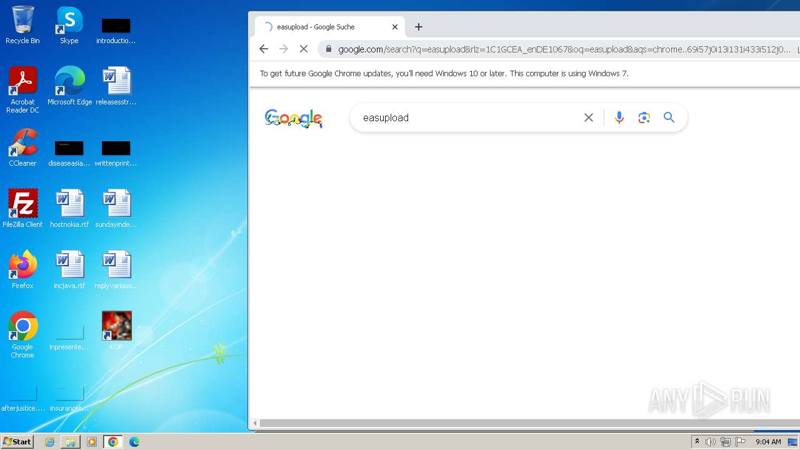Open the KOF game shortcut
Viewport: 800px width, 450px height.
click(116, 331)
